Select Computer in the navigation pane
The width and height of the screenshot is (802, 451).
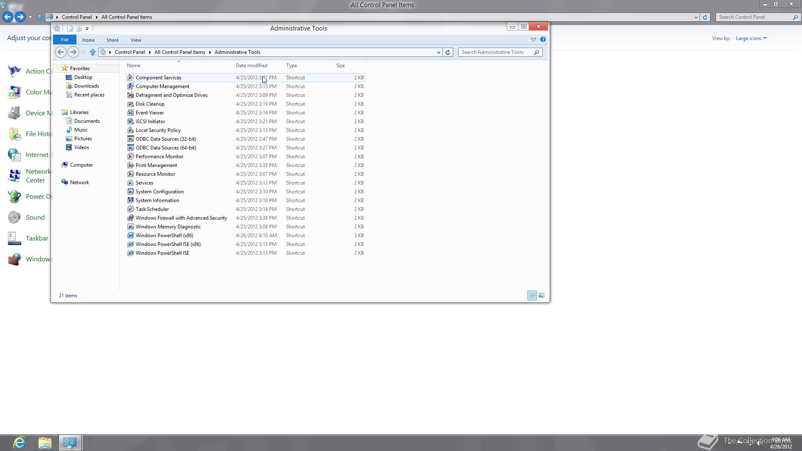tap(81, 165)
